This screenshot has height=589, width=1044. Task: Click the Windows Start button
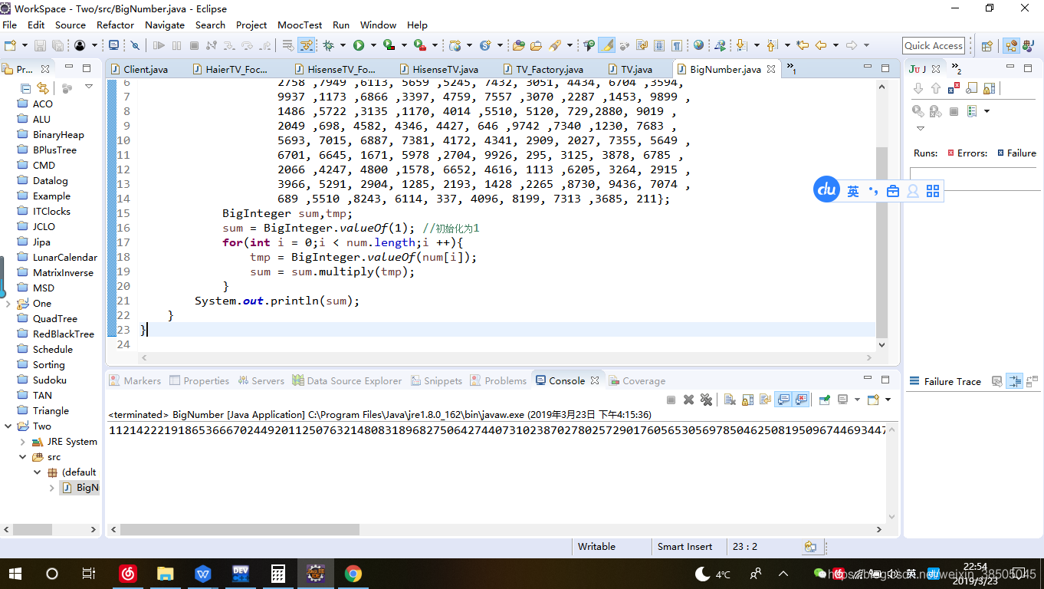15,574
